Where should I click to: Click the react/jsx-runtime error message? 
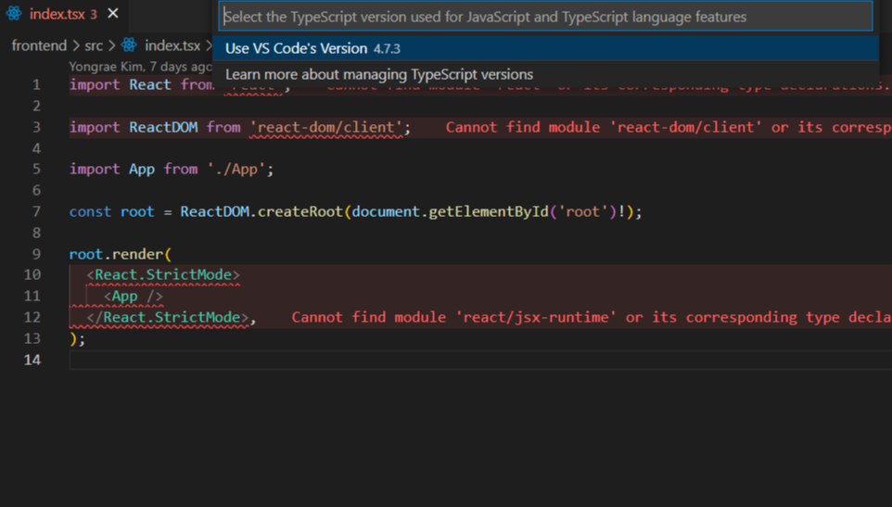coord(592,318)
